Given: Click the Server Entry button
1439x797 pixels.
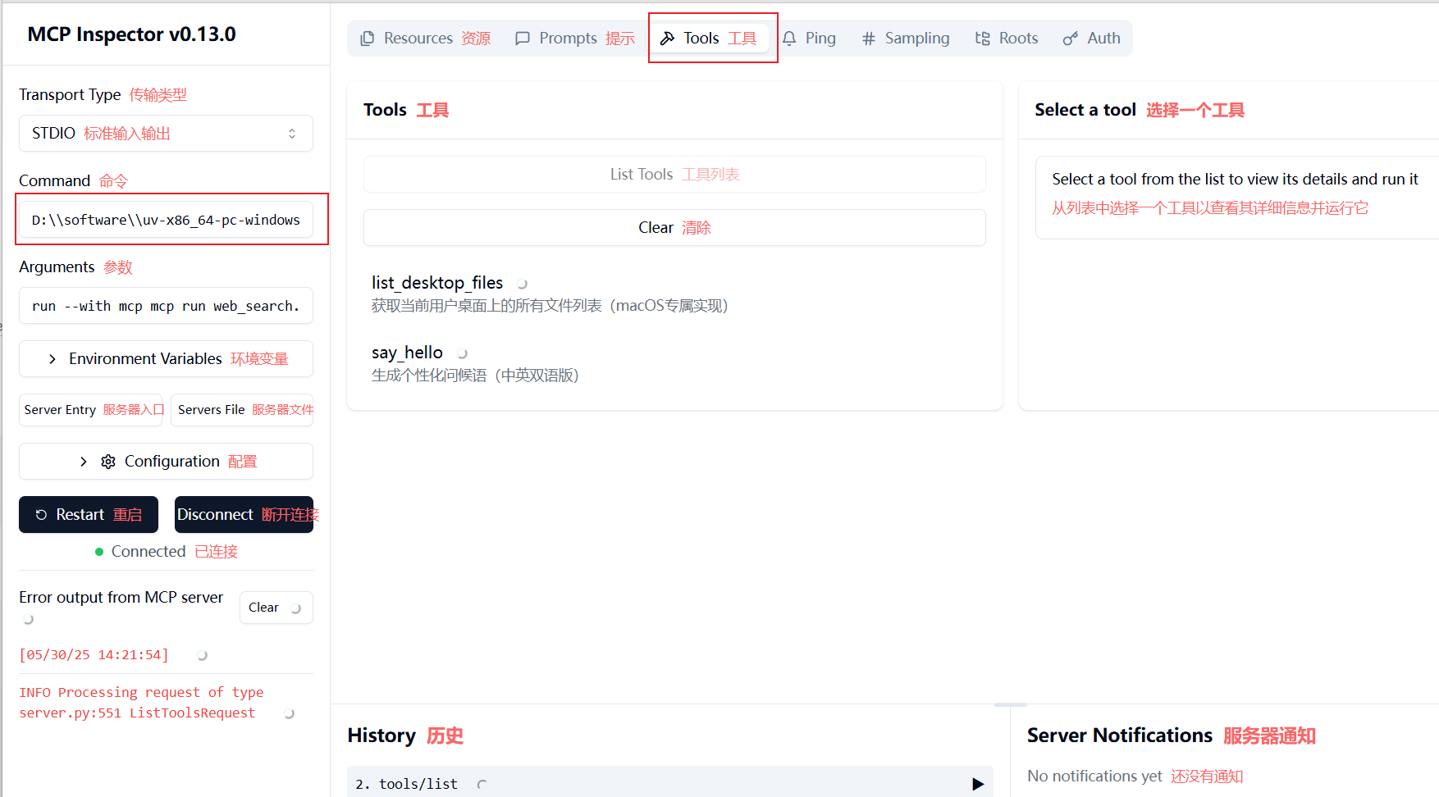Looking at the screenshot, I should tap(91, 410).
